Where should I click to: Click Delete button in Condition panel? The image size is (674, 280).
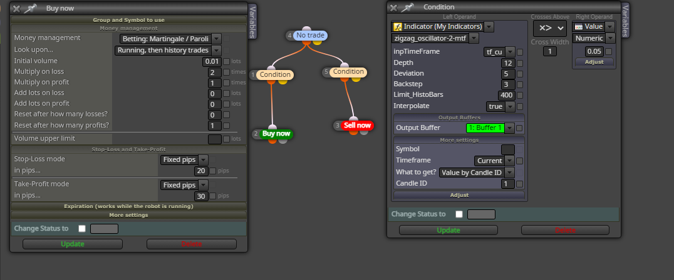click(565, 230)
